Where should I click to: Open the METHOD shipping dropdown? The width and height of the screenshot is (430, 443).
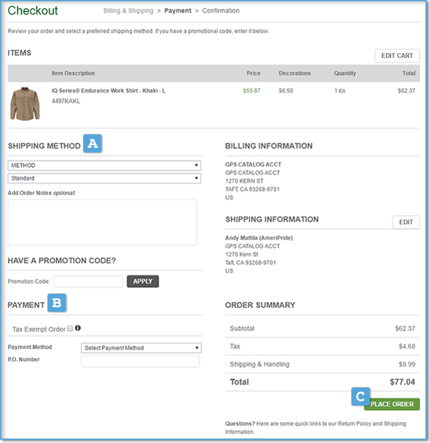104,166
